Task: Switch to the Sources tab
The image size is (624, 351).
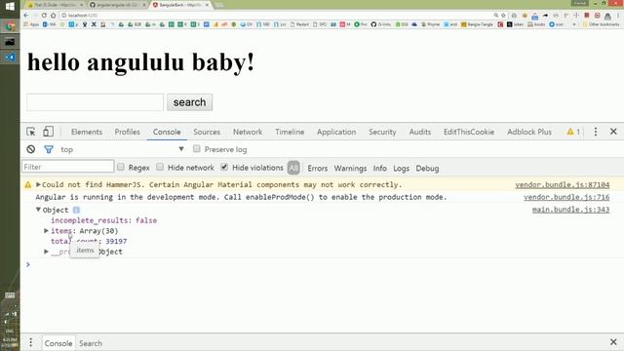Action: [x=207, y=132]
